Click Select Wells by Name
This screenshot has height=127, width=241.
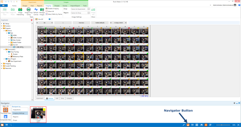pyautogui.click(x=54, y=14)
